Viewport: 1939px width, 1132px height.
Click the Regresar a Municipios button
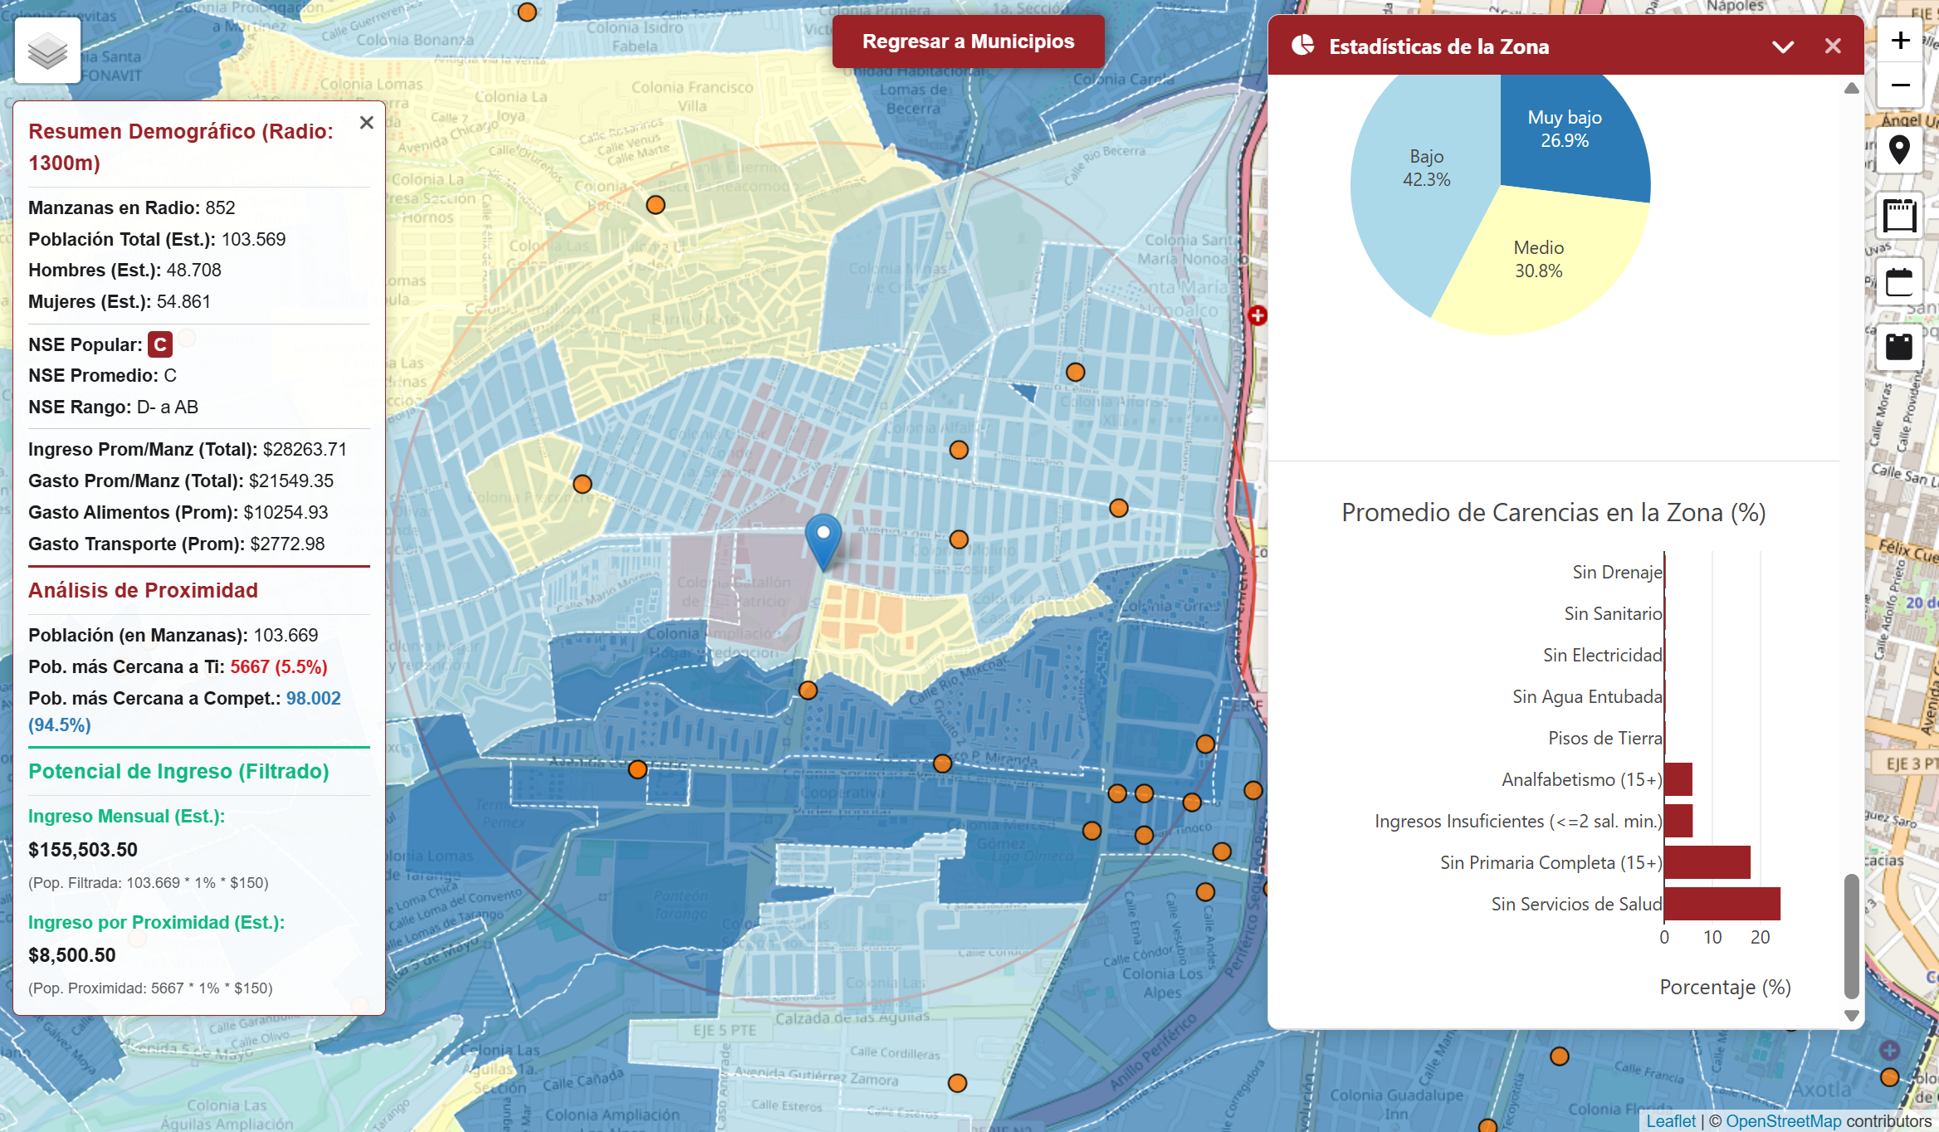click(968, 41)
